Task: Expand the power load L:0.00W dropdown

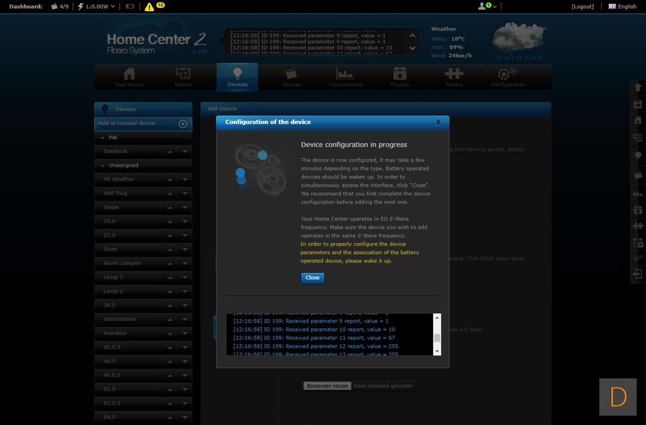Action: (x=96, y=6)
